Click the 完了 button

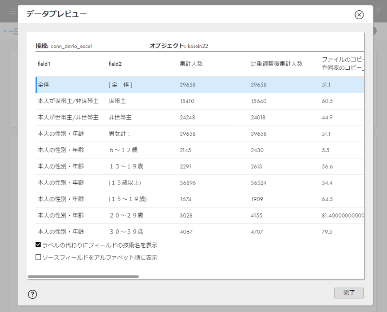tap(349, 293)
